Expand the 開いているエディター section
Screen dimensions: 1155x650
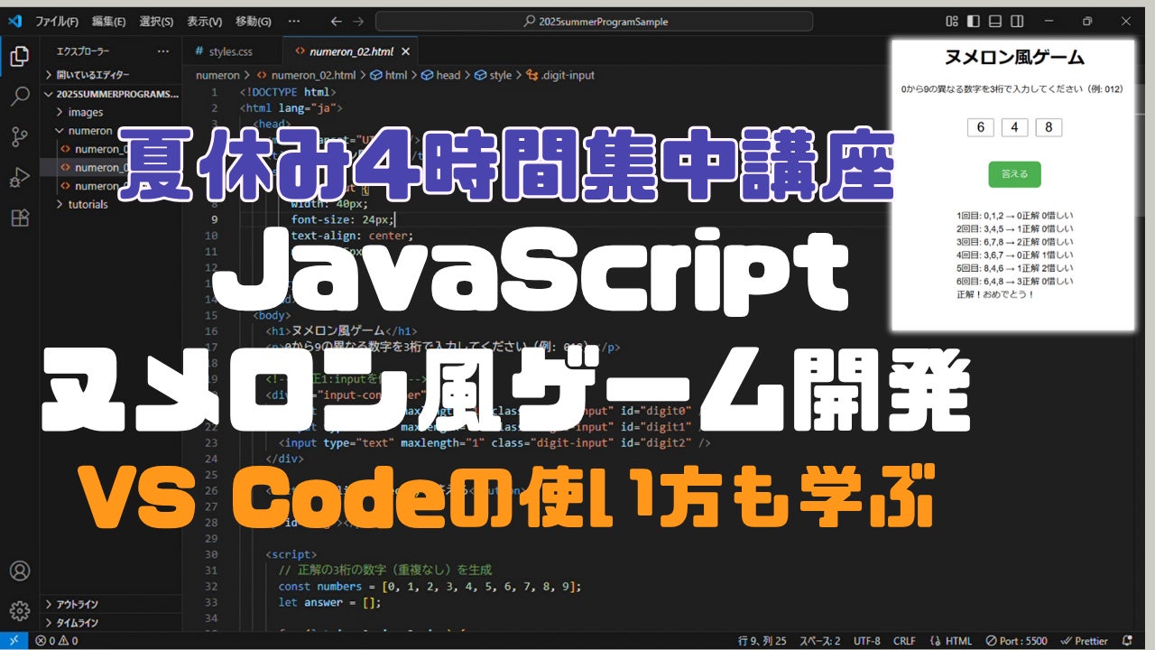tap(110, 75)
